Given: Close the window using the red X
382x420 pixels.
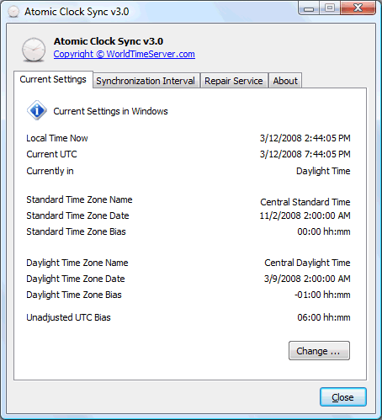Looking at the screenshot, I should (358, 8).
